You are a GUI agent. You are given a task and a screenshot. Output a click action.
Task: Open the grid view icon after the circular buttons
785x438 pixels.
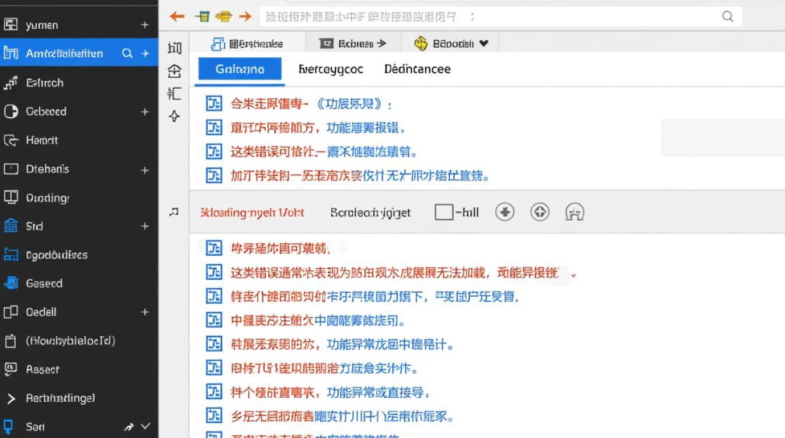(x=574, y=213)
